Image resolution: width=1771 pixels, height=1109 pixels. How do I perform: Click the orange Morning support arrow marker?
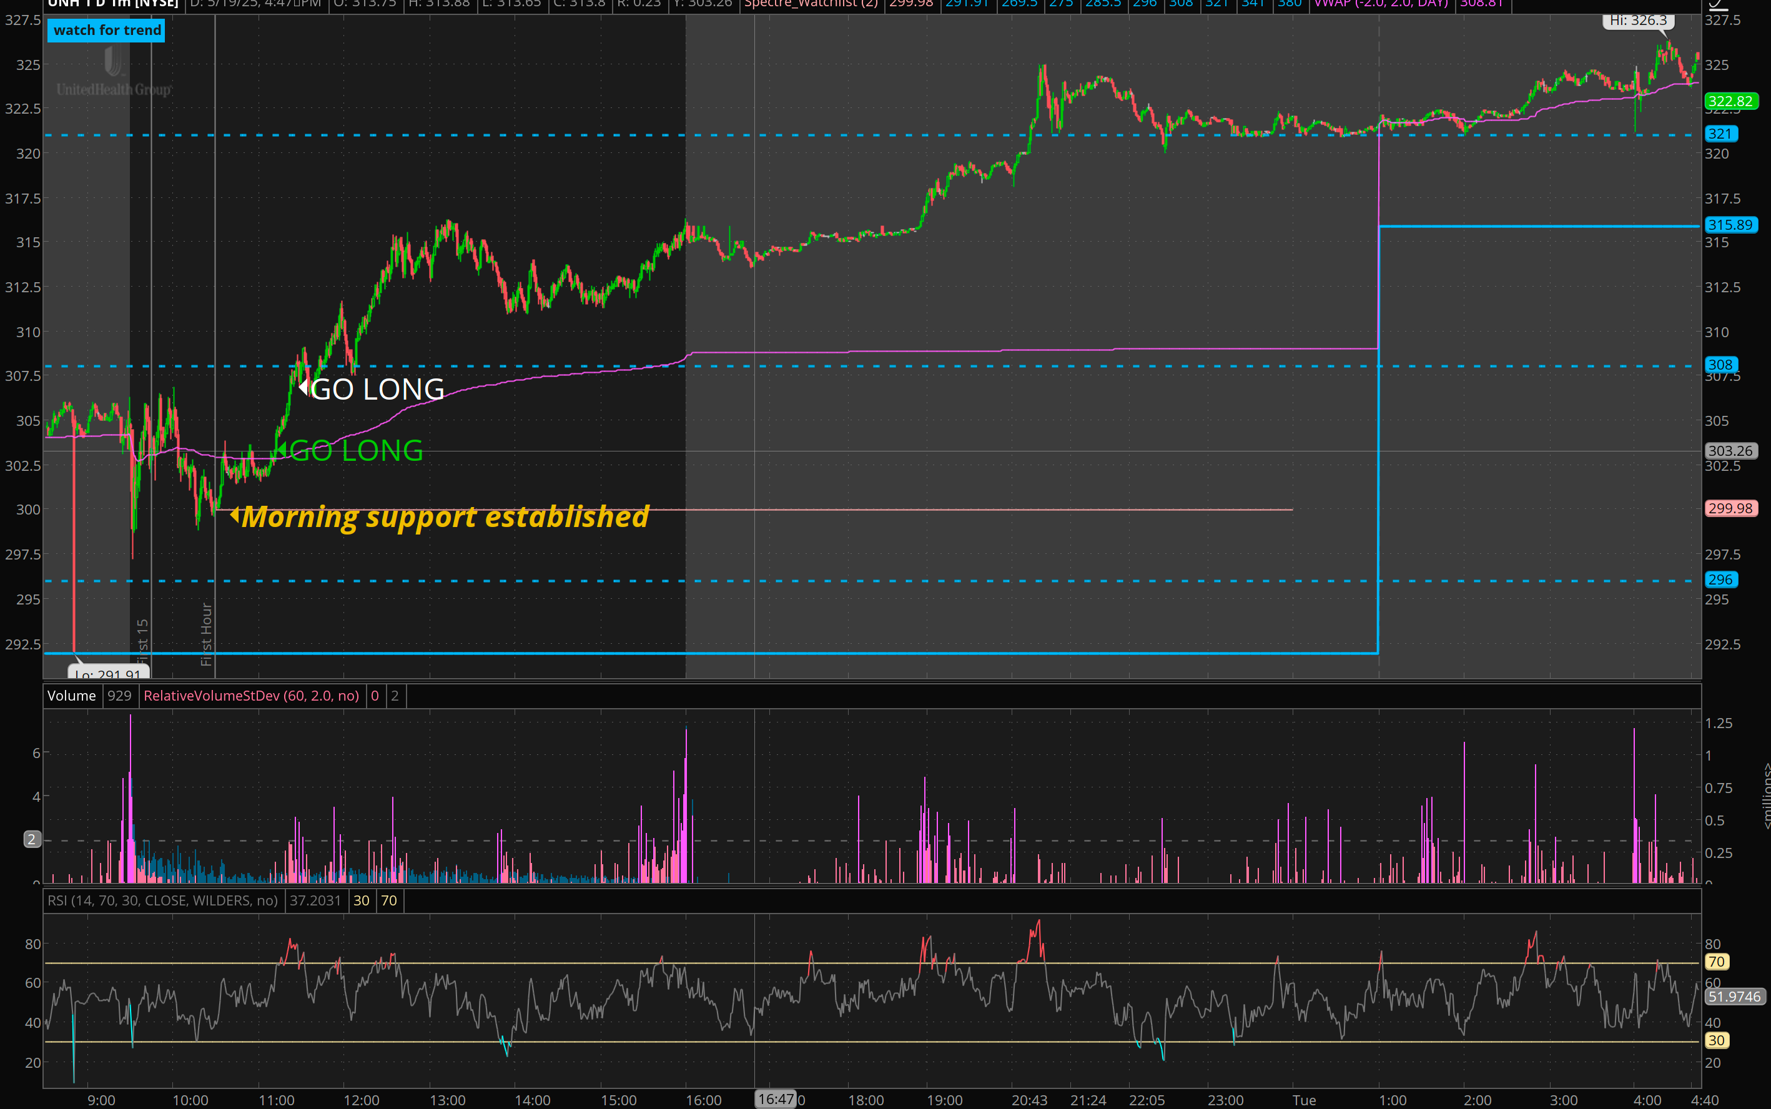pyautogui.click(x=235, y=515)
